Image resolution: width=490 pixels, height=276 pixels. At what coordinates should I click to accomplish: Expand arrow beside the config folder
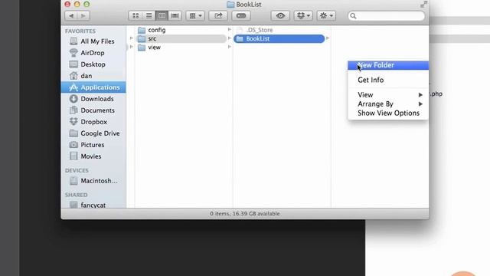pyautogui.click(x=230, y=29)
